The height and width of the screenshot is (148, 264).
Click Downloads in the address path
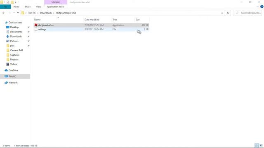[46, 13]
